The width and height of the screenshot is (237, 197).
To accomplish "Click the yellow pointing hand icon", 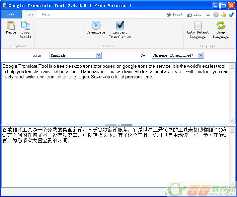I will [224, 15].
